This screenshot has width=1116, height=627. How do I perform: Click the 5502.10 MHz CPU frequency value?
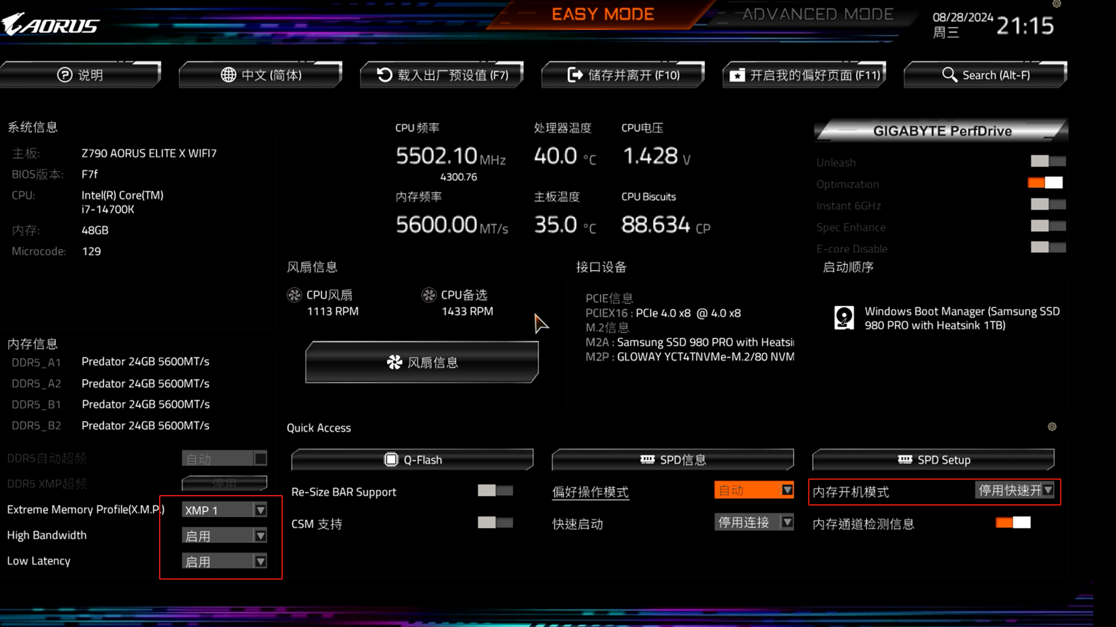click(x=450, y=156)
